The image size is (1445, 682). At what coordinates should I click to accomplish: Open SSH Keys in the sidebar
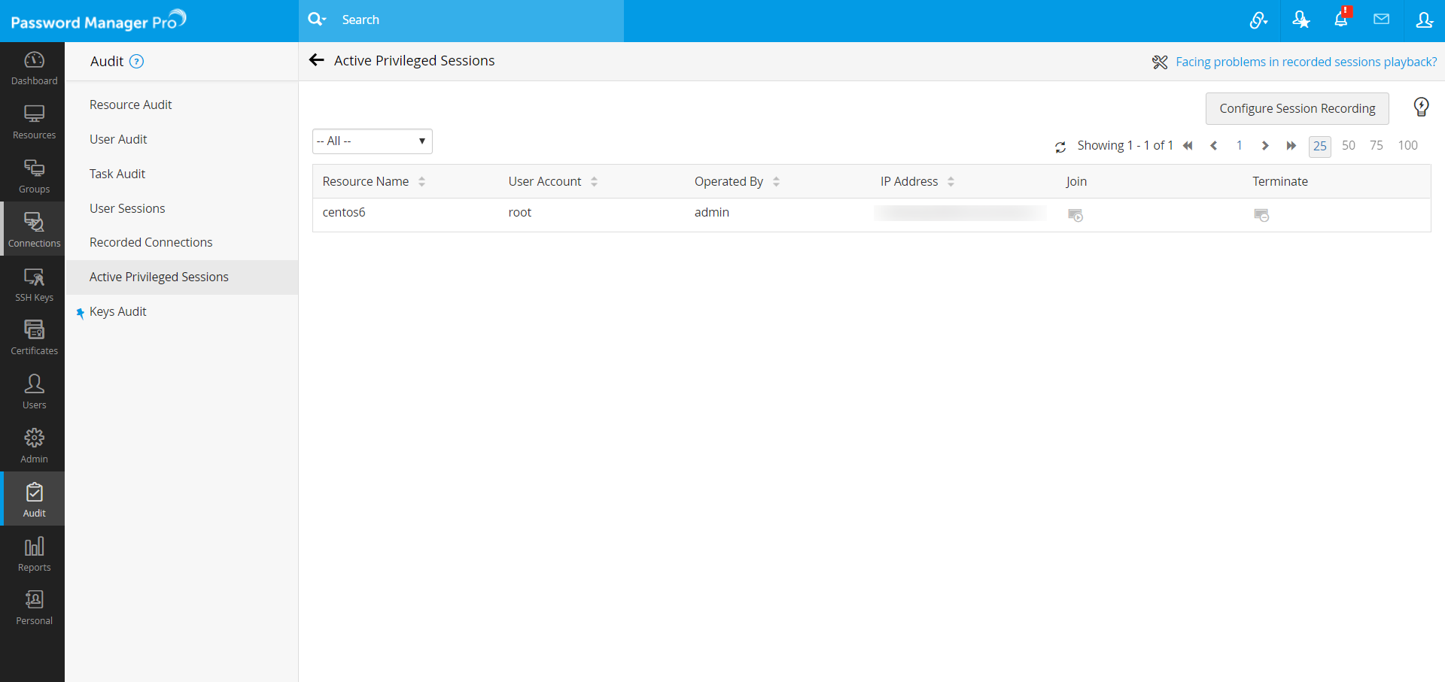click(x=34, y=285)
